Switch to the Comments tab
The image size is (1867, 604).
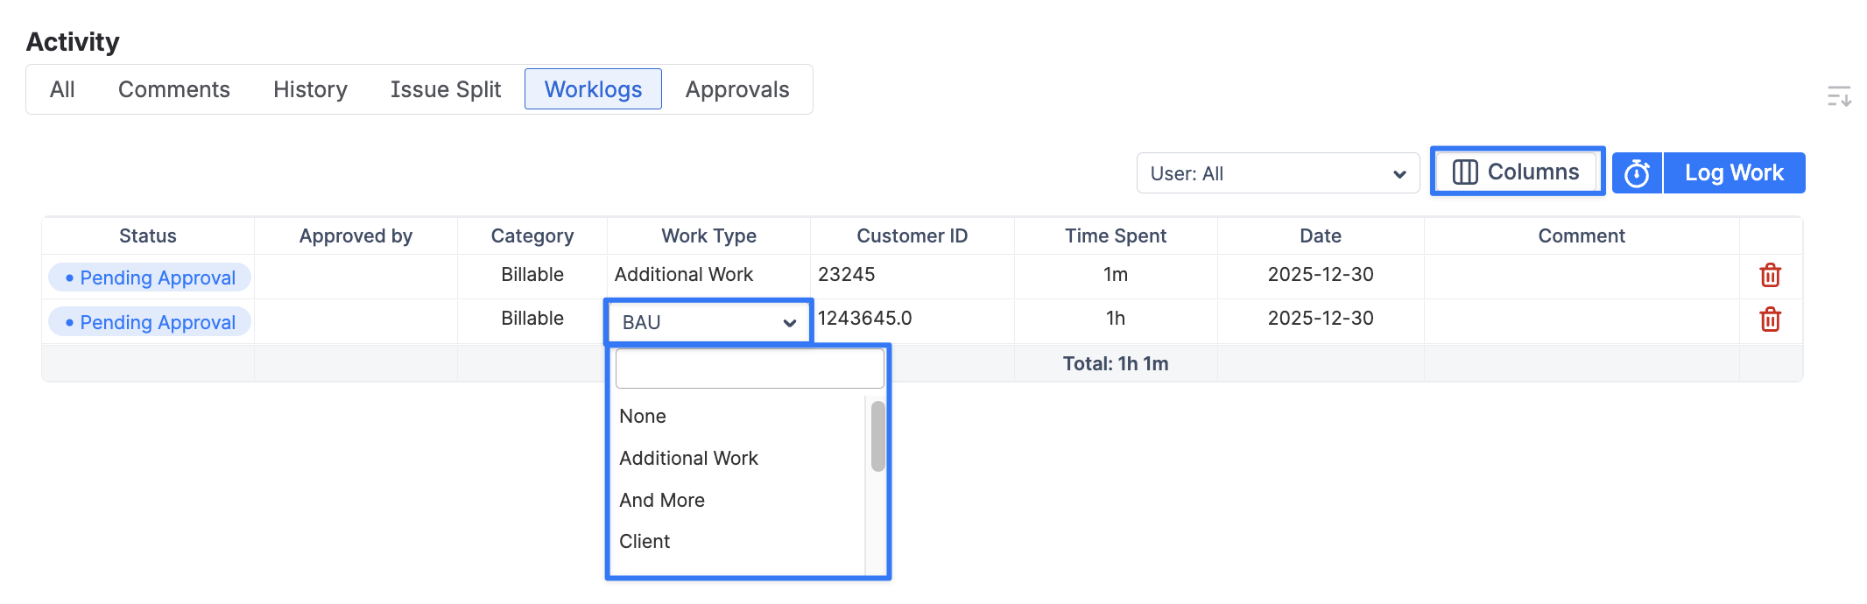(174, 89)
